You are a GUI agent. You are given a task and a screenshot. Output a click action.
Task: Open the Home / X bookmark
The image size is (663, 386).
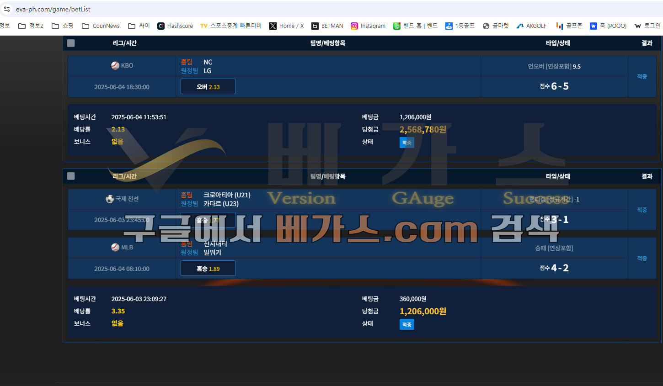coord(287,26)
